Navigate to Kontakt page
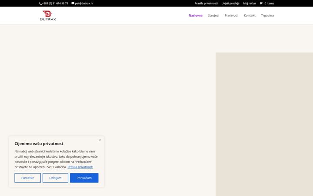The width and height of the screenshot is (313, 196). pos(250,15)
